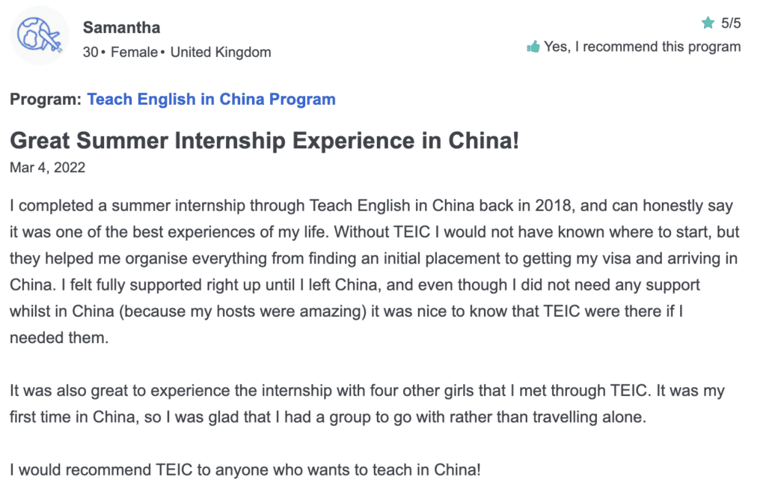Click the review date Mar 4, 2022
Screen dimensions: 766x489
tap(47, 168)
